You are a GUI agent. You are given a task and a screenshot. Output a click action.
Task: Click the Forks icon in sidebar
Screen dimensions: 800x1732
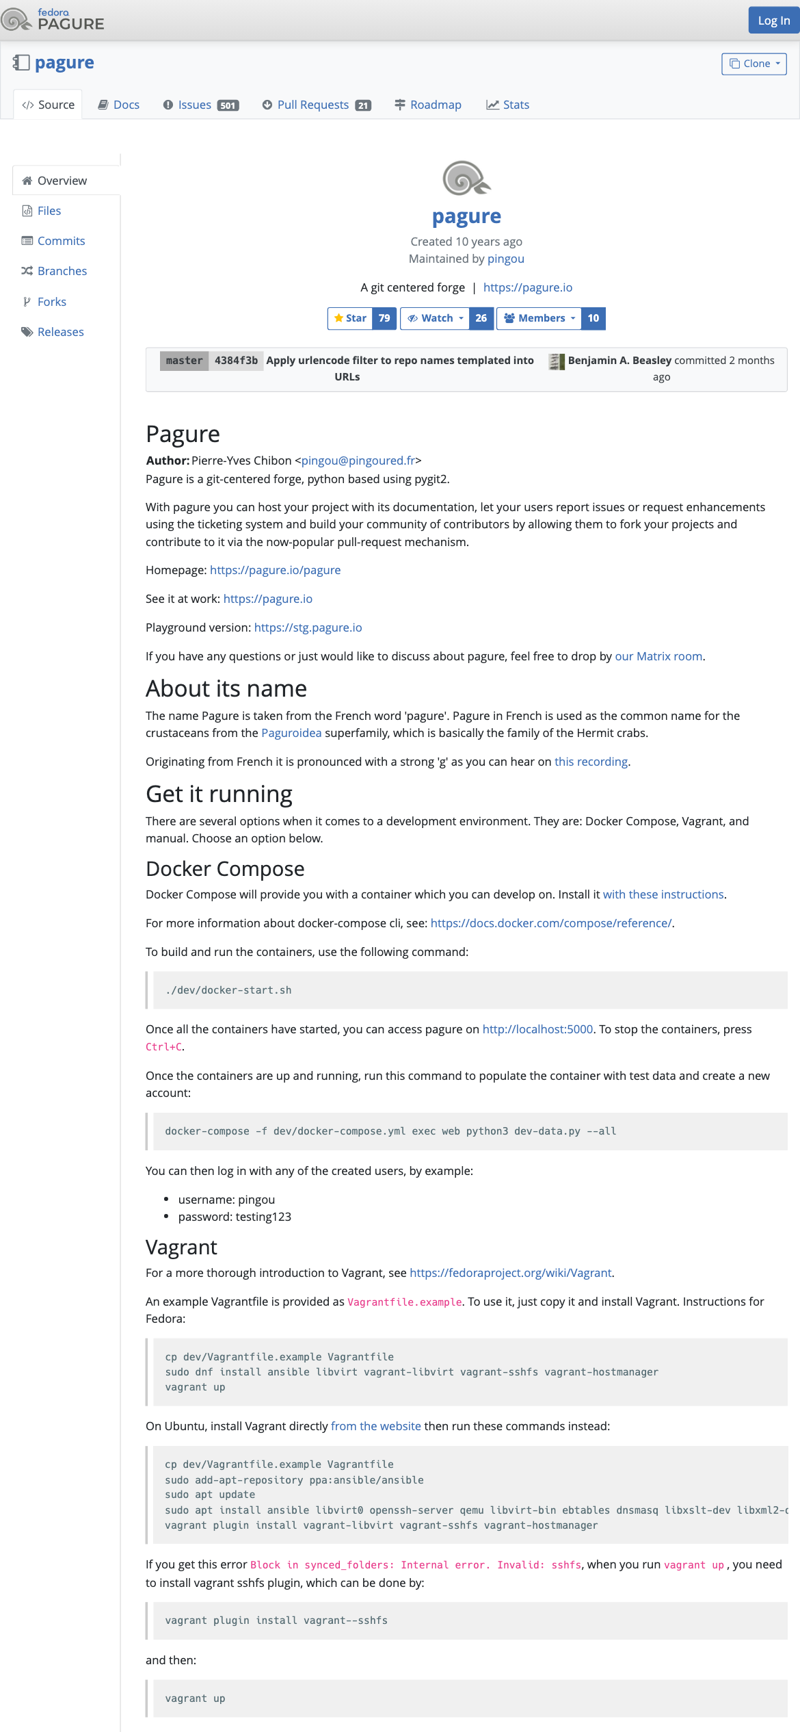(27, 302)
